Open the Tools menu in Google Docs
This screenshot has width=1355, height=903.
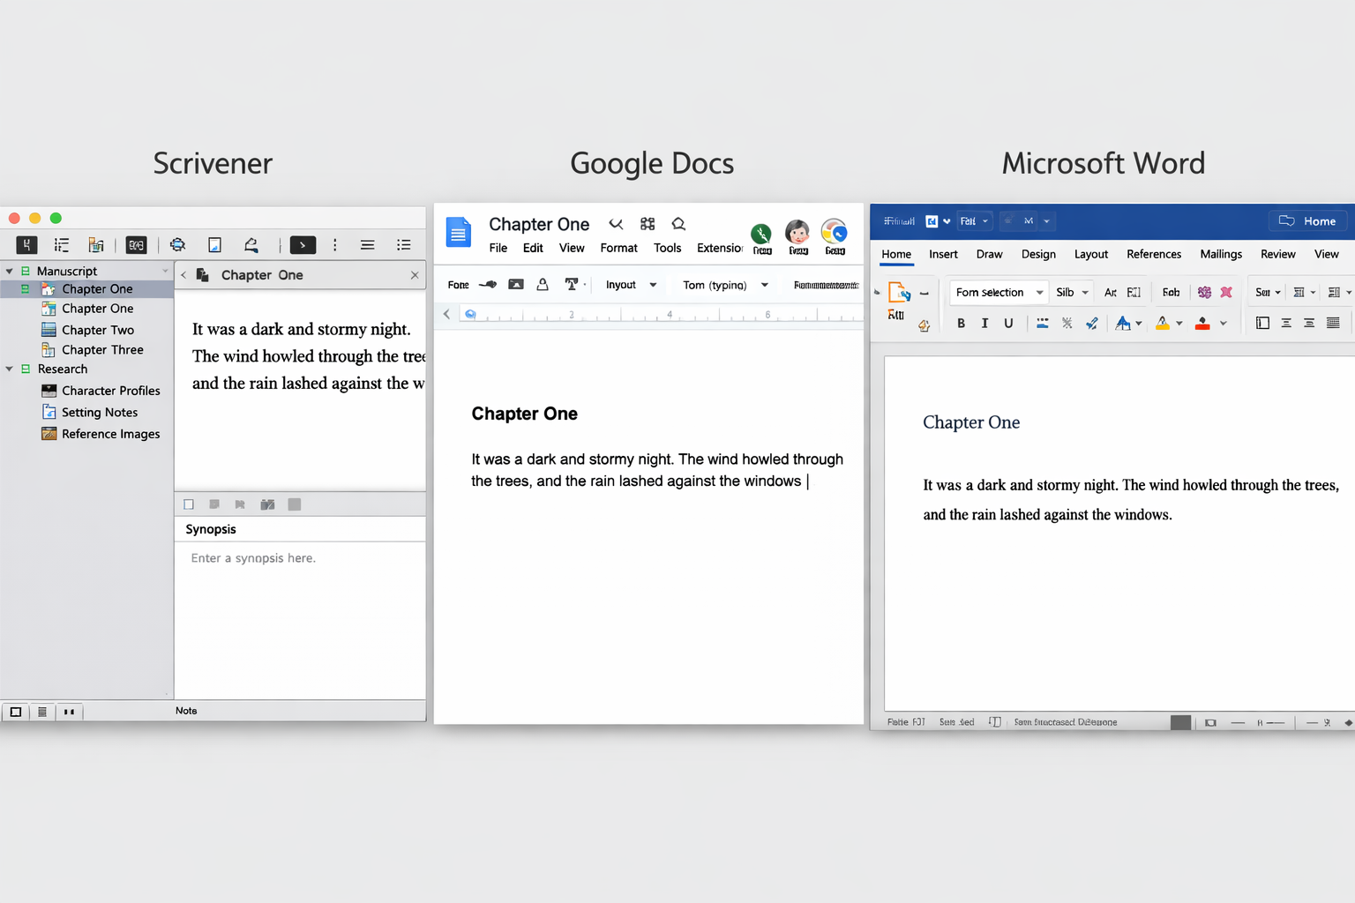(667, 248)
